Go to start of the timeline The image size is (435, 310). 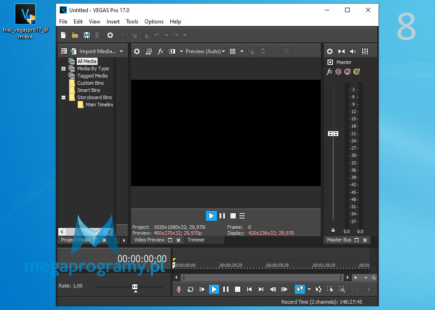249,289
